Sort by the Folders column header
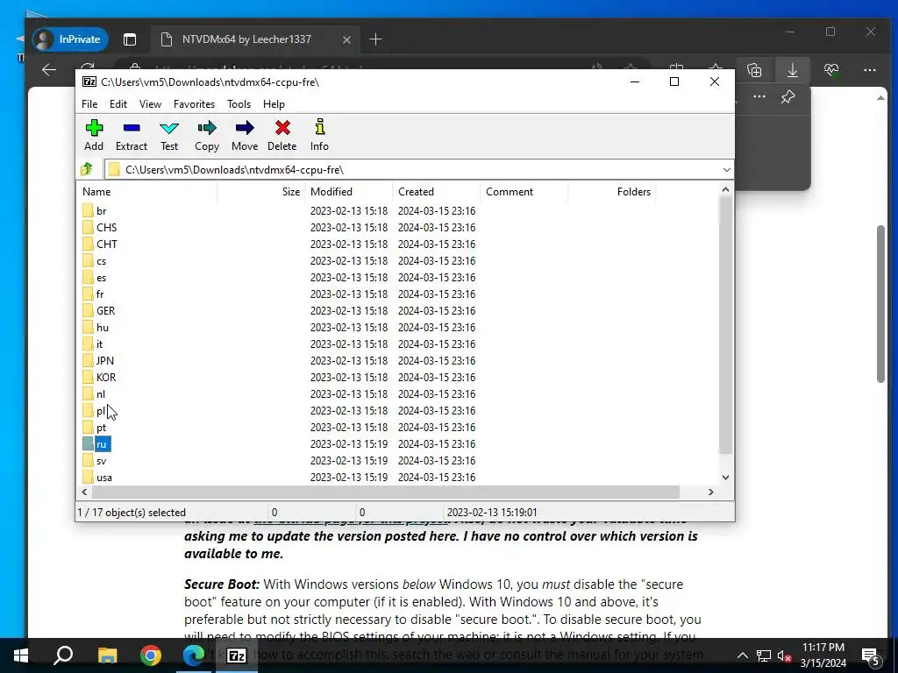898x673 pixels. pos(611,192)
